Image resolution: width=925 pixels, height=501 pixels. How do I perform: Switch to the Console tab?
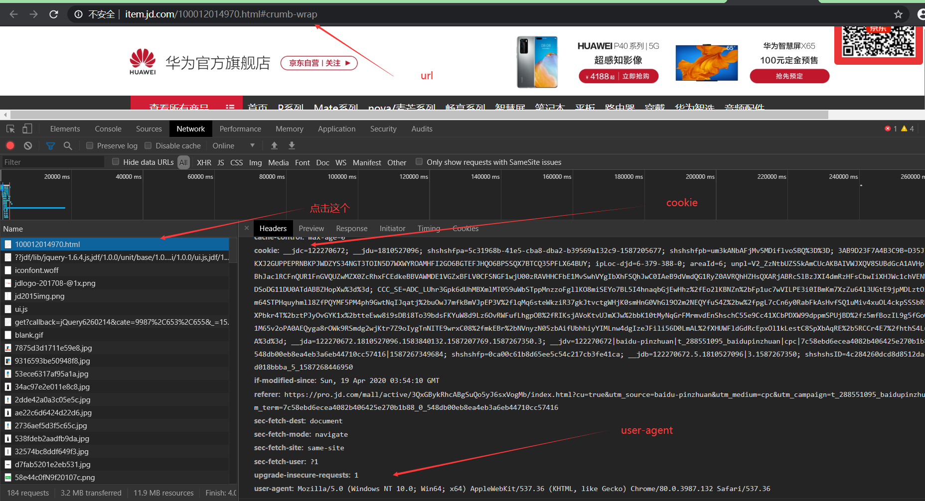(108, 128)
